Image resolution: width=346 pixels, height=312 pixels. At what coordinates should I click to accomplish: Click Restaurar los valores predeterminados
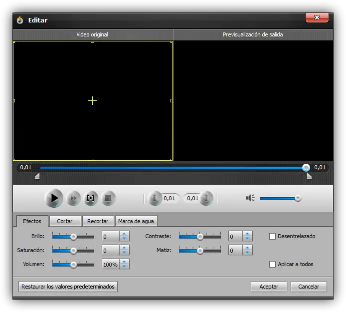coord(68,287)
